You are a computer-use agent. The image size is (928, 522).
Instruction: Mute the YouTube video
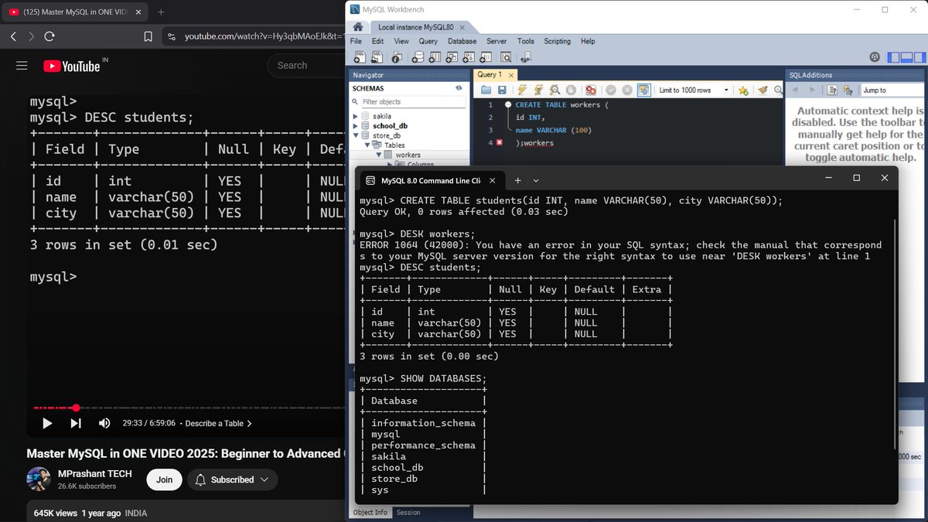(x=104, y=423)
